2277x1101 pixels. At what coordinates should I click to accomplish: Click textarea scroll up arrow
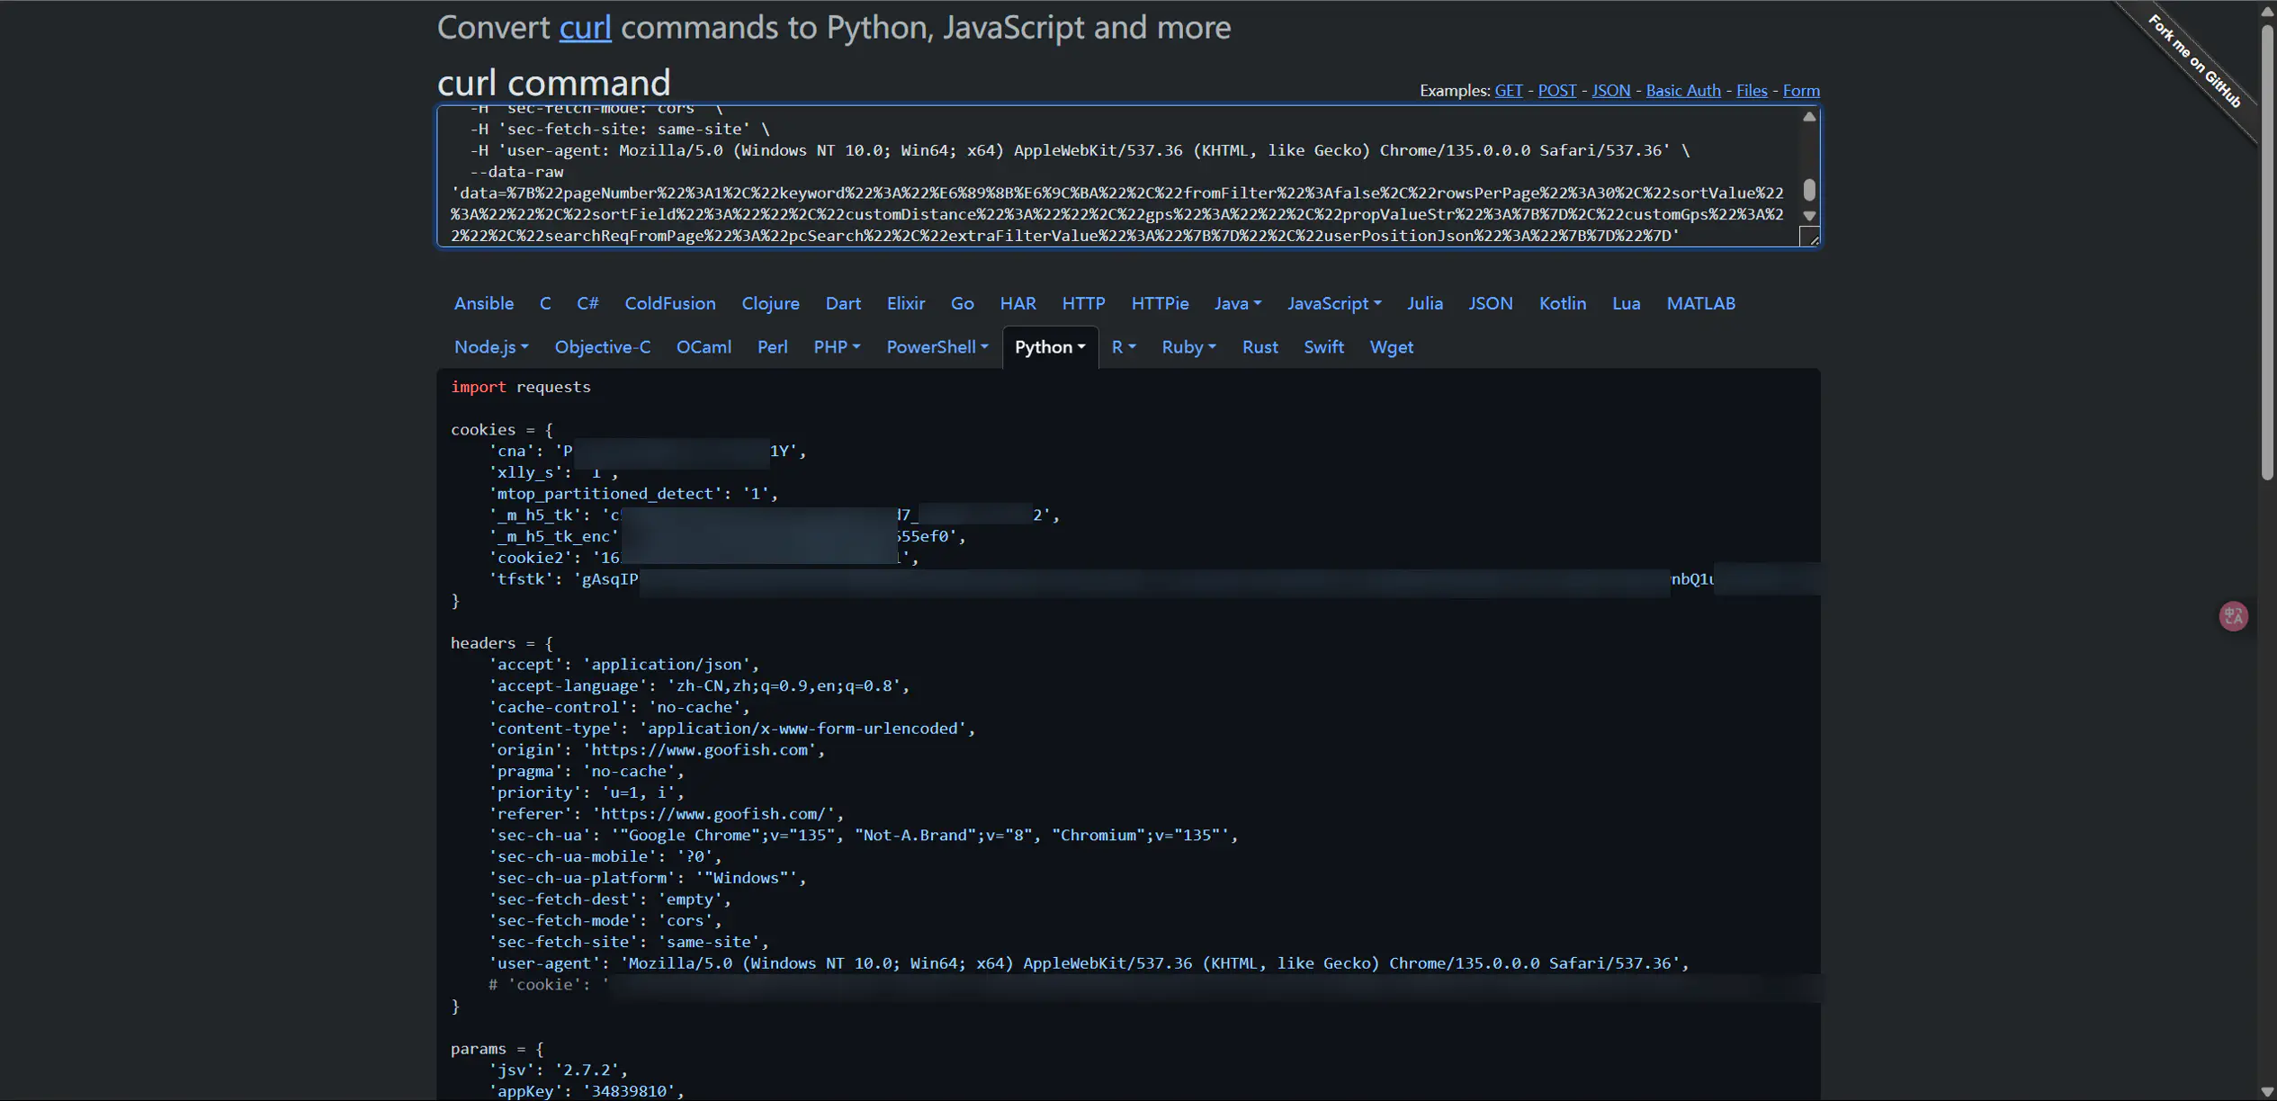click(x=1808, y=117)
